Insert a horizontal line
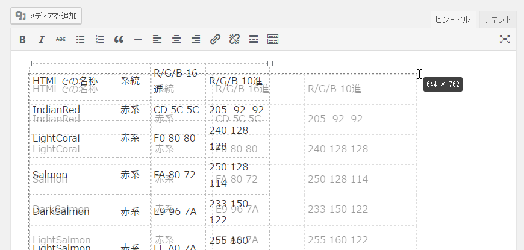The height and width of the screenshot is (250, 524). 138,40
